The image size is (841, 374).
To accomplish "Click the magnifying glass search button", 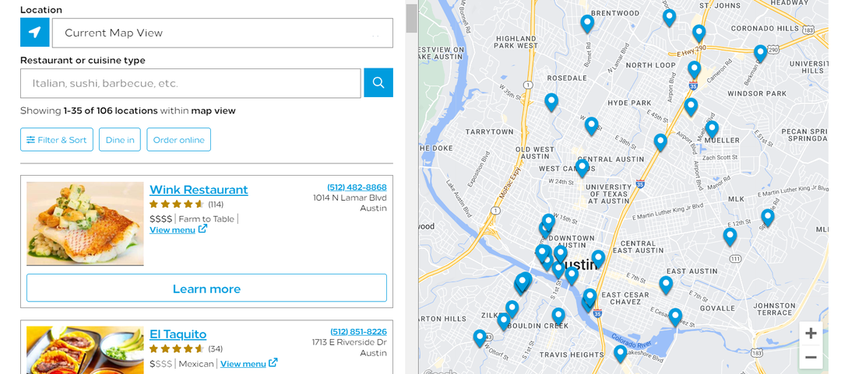I will (378, 82).
